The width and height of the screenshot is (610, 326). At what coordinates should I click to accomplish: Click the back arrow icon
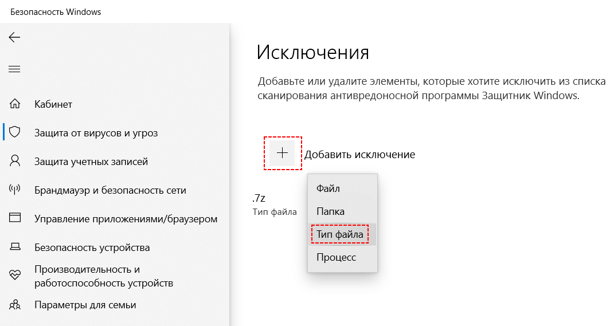[14, 38]
